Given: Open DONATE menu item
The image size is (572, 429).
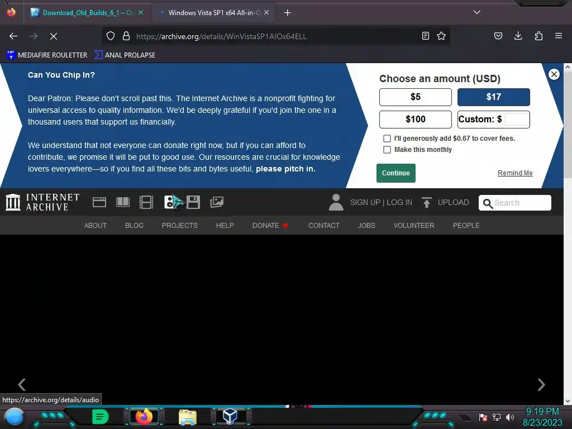Looking at the screenshot, I should click(x=270, y=226).
